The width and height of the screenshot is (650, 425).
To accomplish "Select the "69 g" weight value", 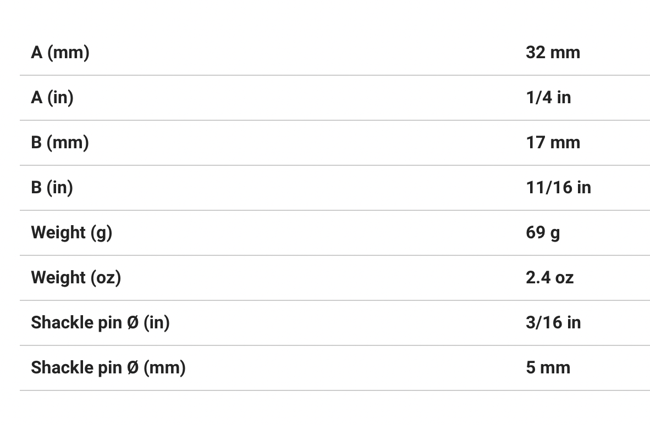I will pyautogui.click(x=543, y=233).
